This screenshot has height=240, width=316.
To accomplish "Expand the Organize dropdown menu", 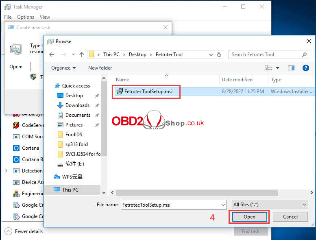I will [63, 68].
